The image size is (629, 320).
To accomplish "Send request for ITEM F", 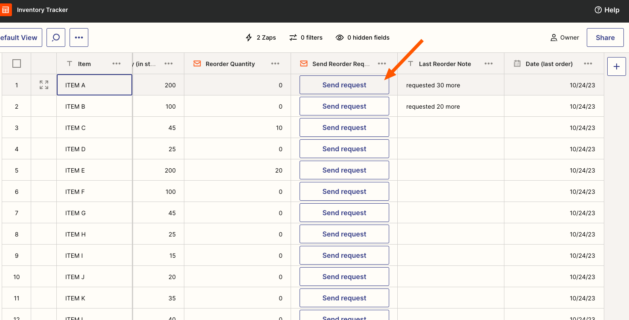I will click(344, 191).
